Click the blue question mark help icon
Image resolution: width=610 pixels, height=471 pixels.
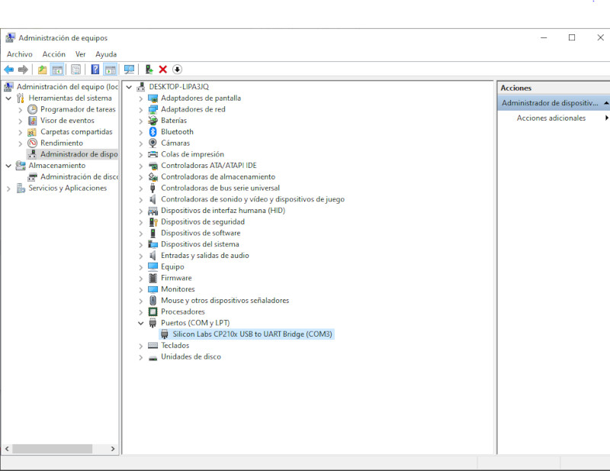pyautogui.click(x=95, y=69)
